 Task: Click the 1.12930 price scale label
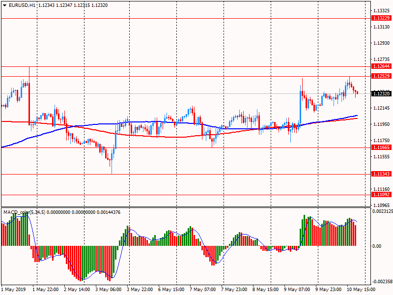point(381,43)
